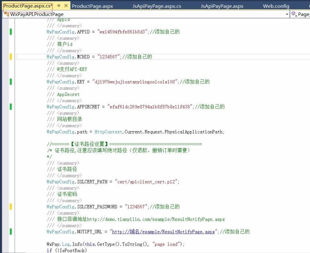Switch to the ProductPage.aspx tab
The height and width of the screenshot is (253, 310).
(x=92, y=6)
